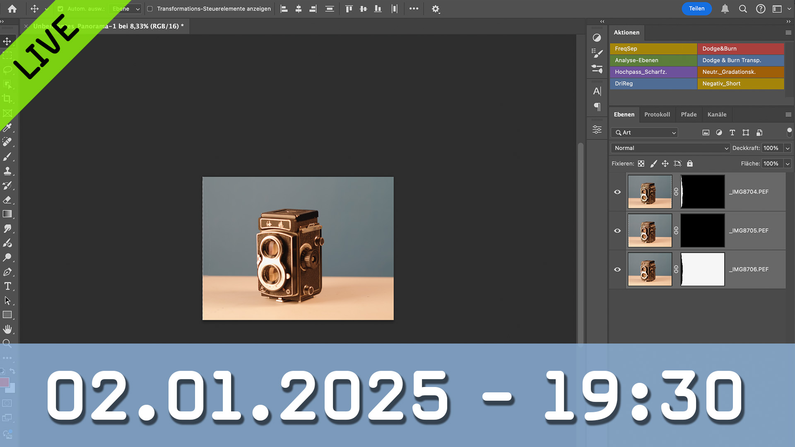The height and width of the screenshot is (447, 795).
Task: Align vertical centers of layers
Action: pos(364,9)
